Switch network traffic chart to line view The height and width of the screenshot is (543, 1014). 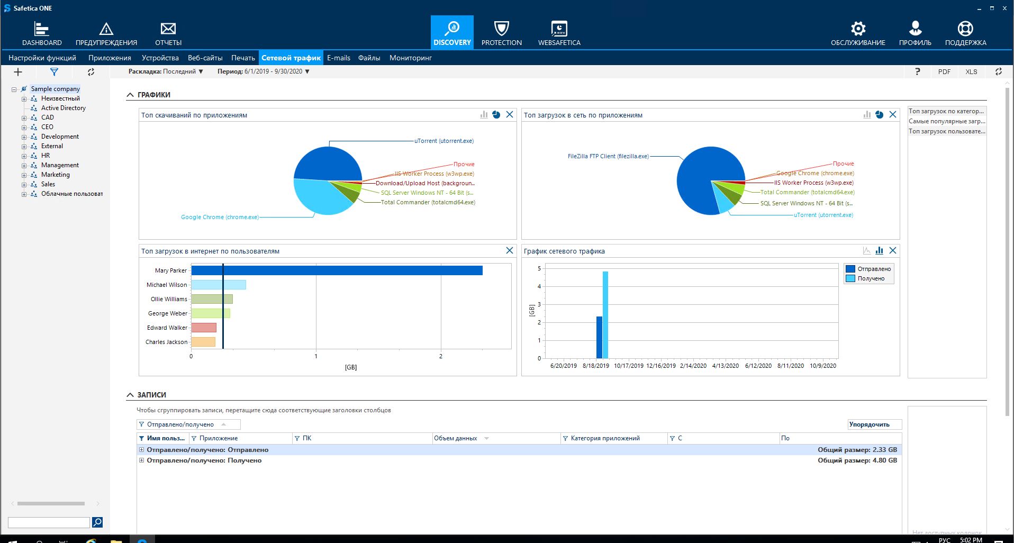coord(866,251)
